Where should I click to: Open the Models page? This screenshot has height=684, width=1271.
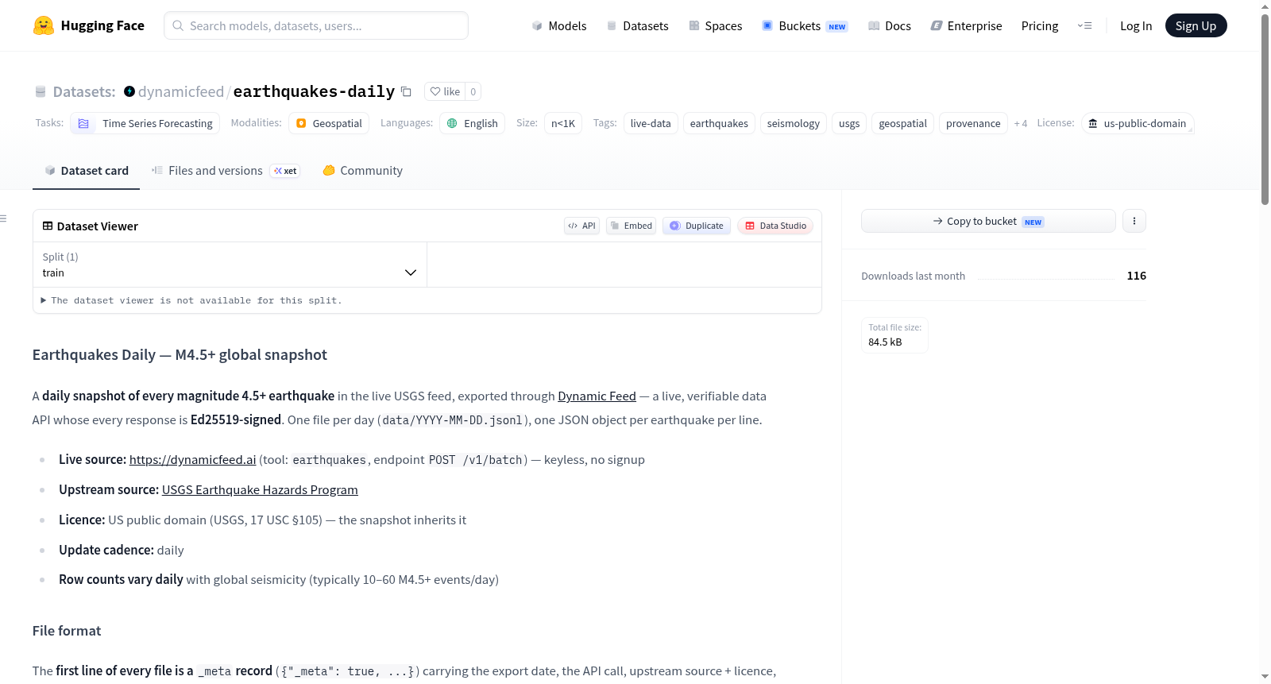click(559, 25)
